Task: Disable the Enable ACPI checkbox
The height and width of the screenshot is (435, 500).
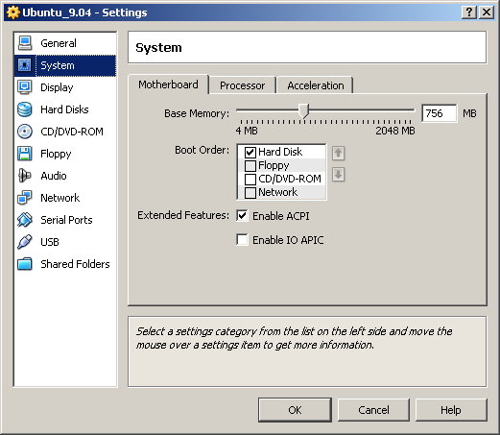Action: point(242,215)
